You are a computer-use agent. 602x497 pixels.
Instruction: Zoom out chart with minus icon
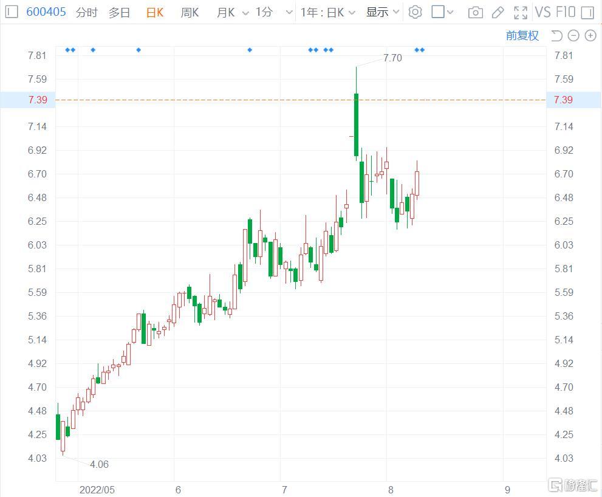573,36
